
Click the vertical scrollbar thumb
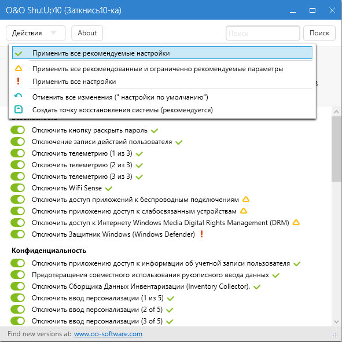(336, 149)
